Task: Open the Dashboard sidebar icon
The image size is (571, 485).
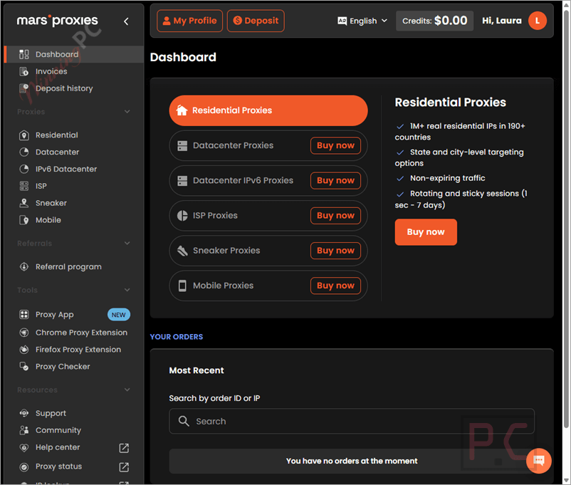Action: pos(24,54)
